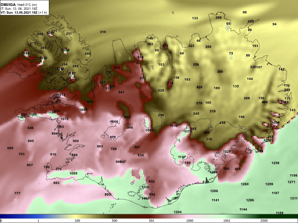Click the title 'DMI/IGA: Hæð 0°C (m)'
Image resolution: width=298 pixels, height=223 pixels.
pyautogui.click(x=18, y=5)
